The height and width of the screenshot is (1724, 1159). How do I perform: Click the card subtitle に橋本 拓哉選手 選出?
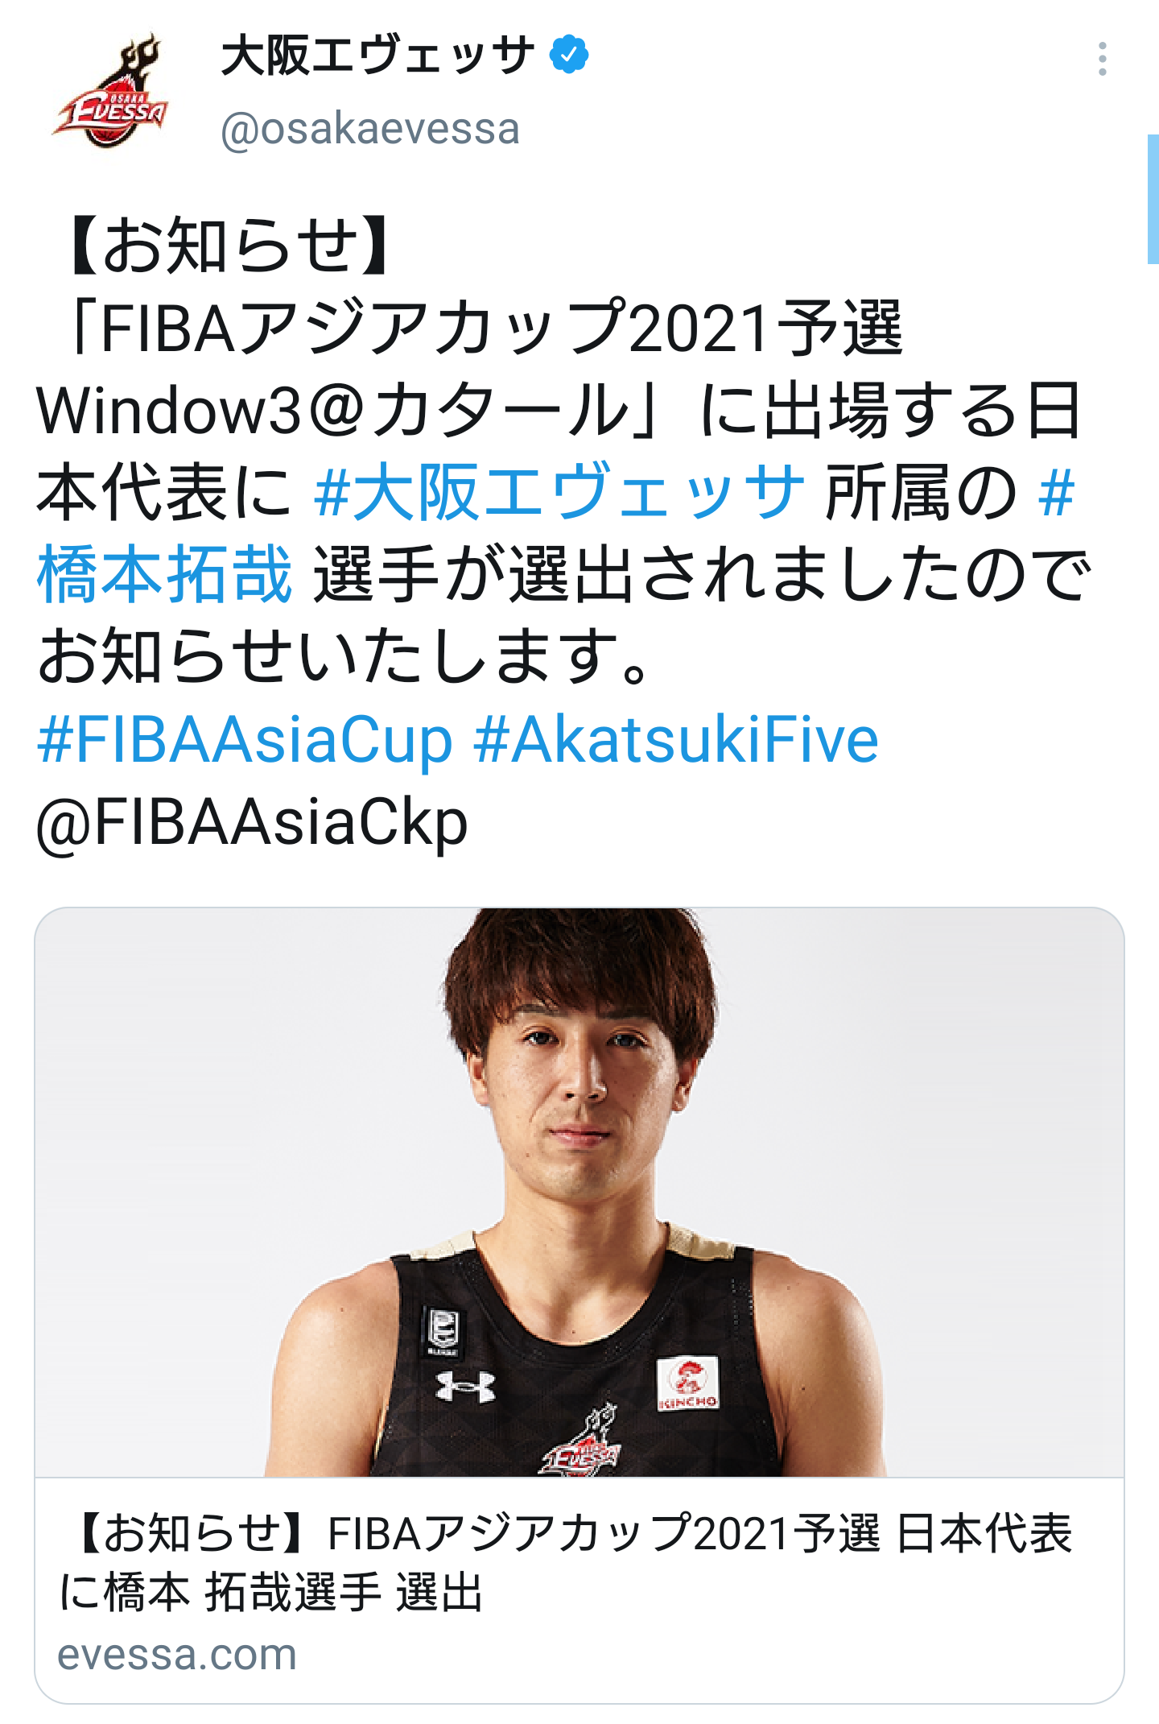(x=272, y=1592)
